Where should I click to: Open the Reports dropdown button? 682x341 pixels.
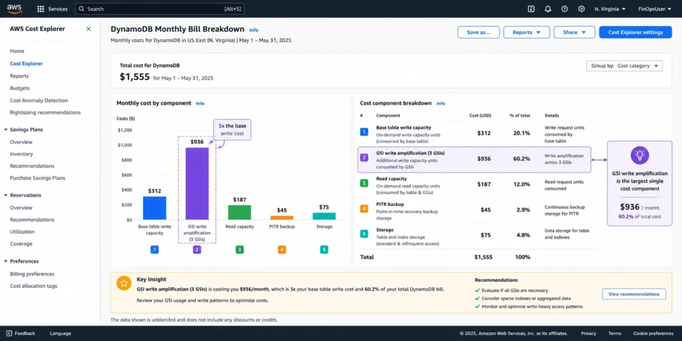pos(526,32)
